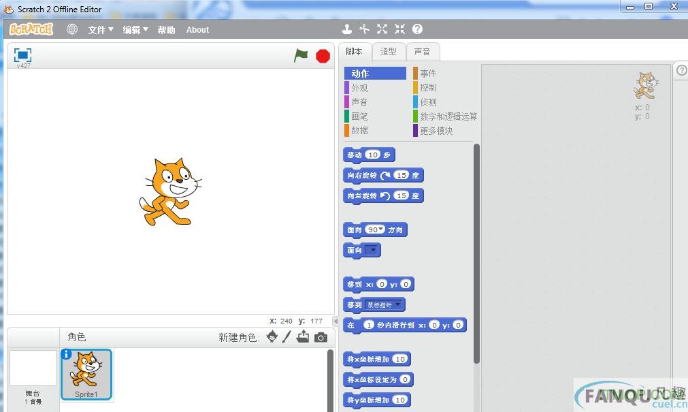Select the Delete scissors tool
The image size is (688, 412).
364,29
